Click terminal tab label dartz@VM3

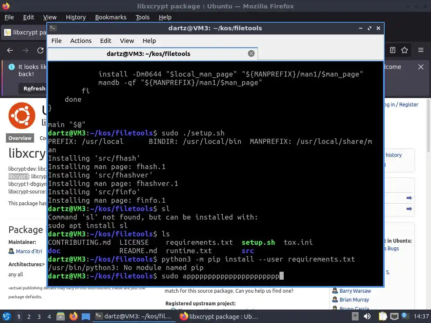149,53
